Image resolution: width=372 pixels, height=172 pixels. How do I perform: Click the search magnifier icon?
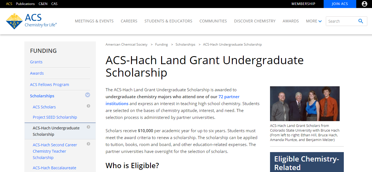click(x=360, y=21)
